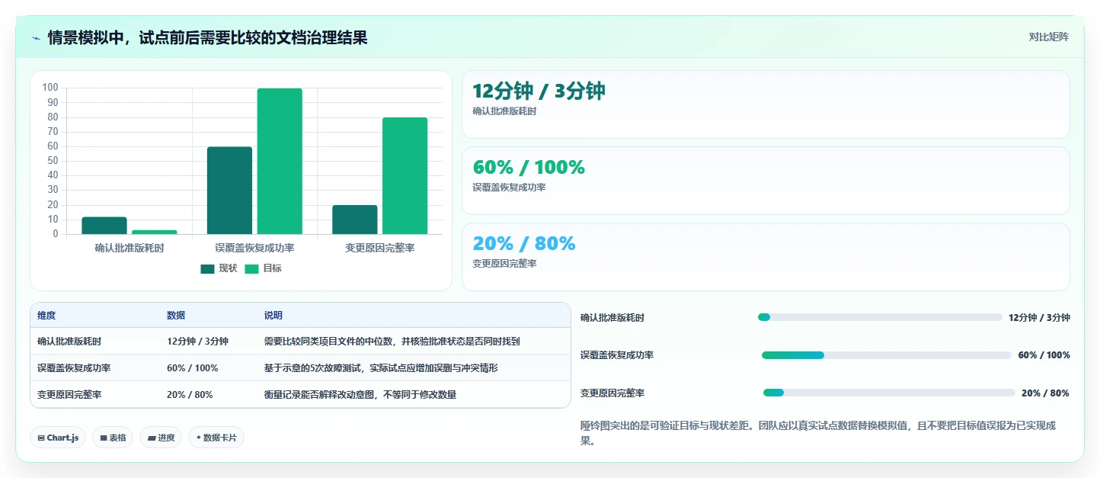This screenshot has height=478, width=1100.
Task: Click the 目标 bar for 误覆盖恢复成功率
Action: point(280,161)
